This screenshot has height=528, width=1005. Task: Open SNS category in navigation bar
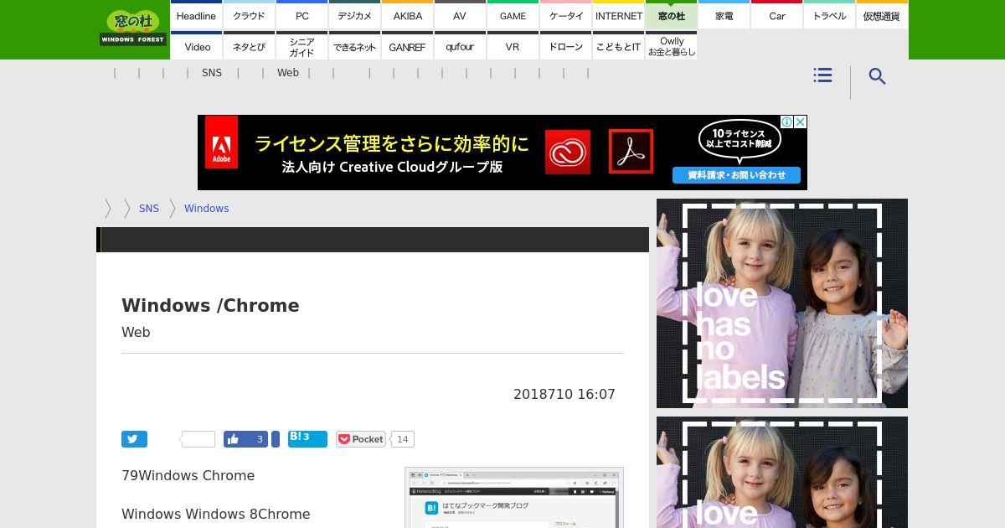(212, 73)
